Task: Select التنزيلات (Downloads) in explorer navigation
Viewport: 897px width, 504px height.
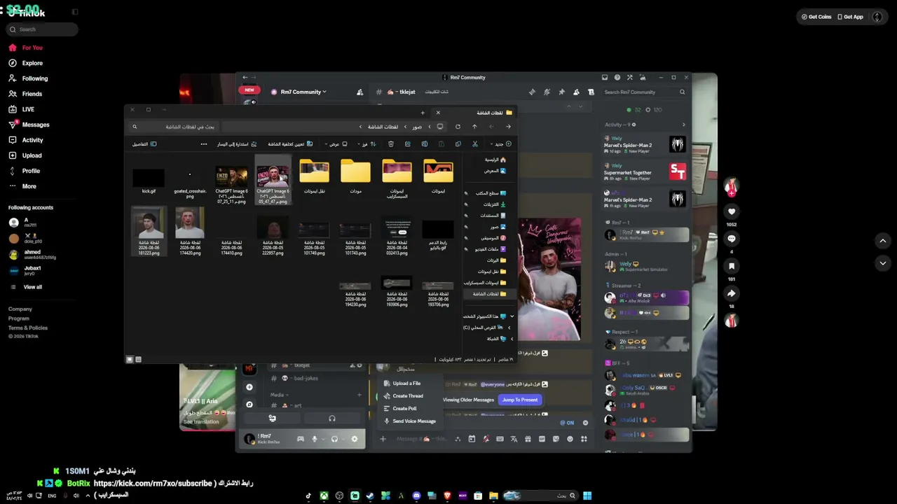Action: coord(495,204)
